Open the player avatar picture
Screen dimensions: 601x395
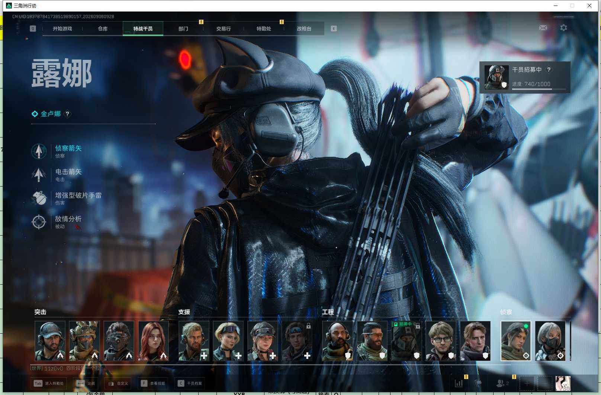pos(563,383)
